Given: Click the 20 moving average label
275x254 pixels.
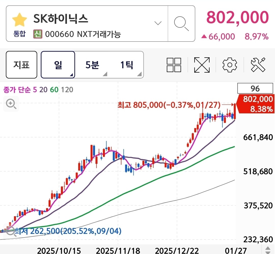Looking at the screenshot, I should pyautogui.click(x=43, y=90).
